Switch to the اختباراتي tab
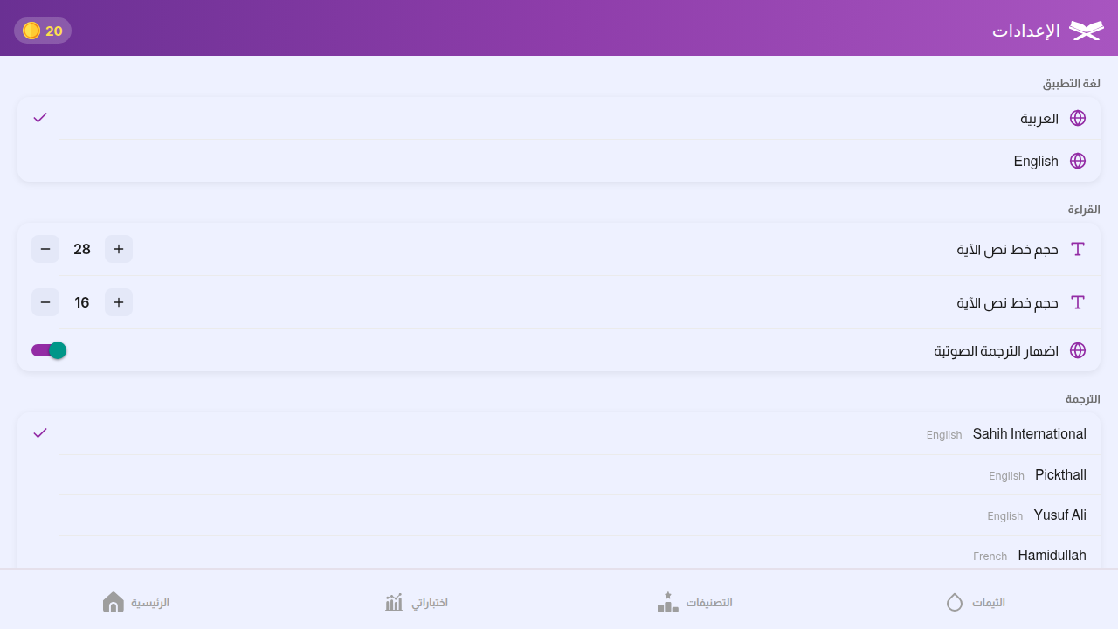This screenshot has width=1118, height=629. click(417, 603)
